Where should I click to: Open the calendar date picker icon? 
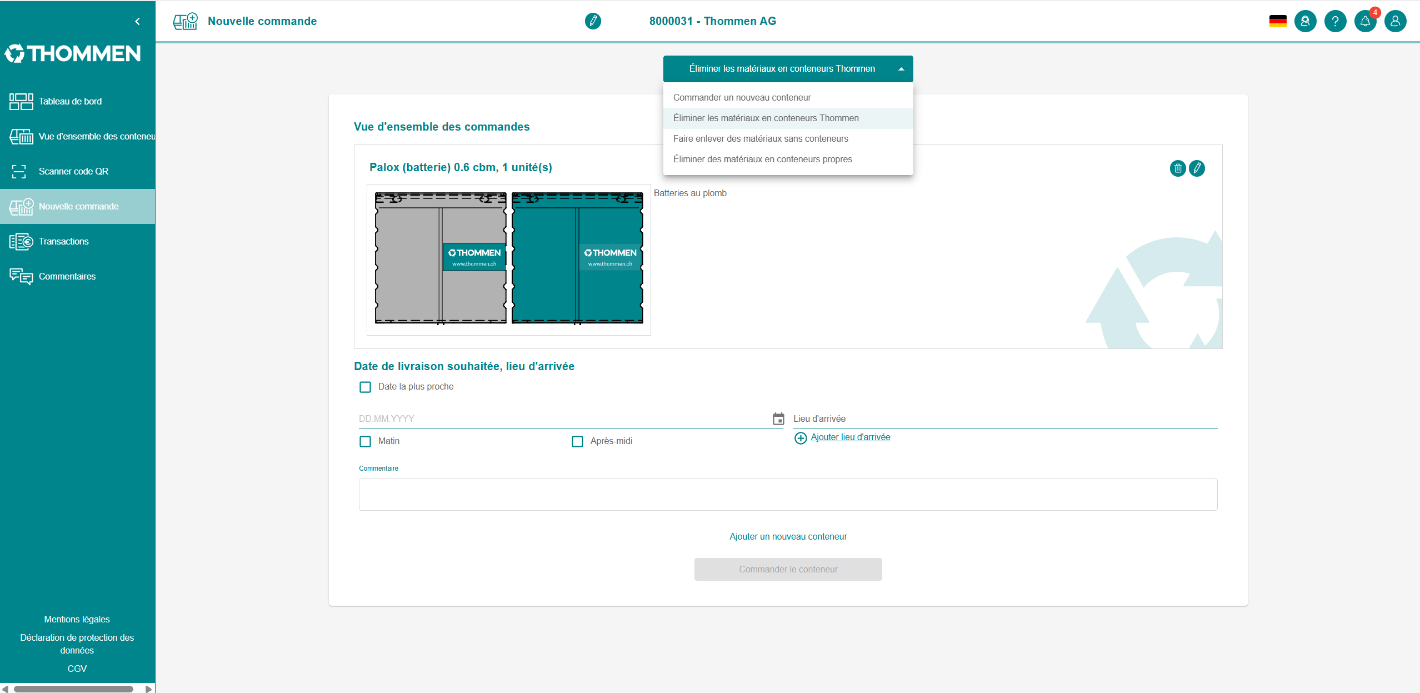tap(778, 419)
